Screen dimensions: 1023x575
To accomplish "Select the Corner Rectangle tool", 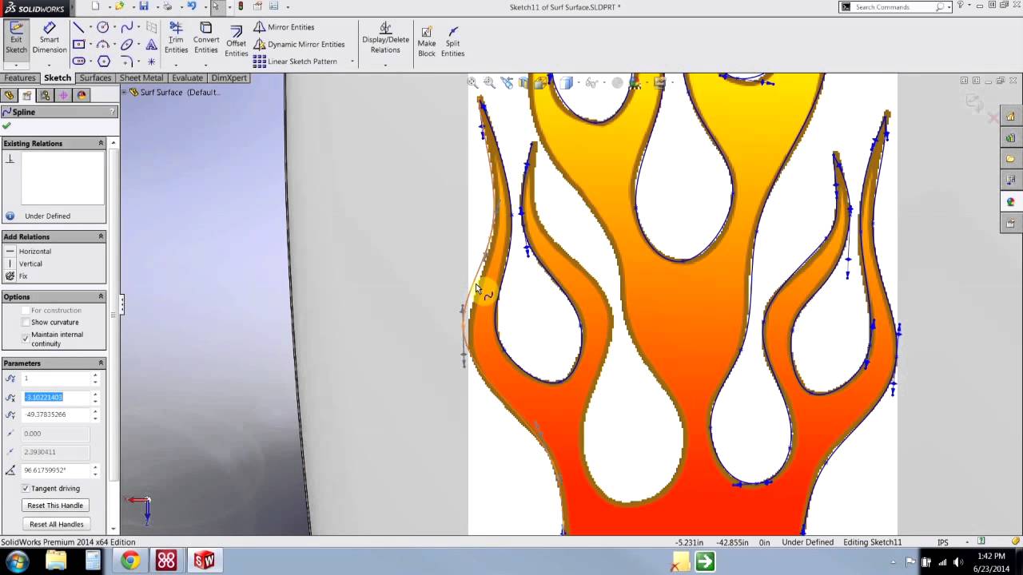I will pyautogui.click(x=78, y=44).
